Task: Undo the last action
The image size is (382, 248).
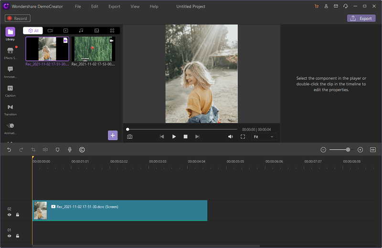Action: click(x=9, y=150)
